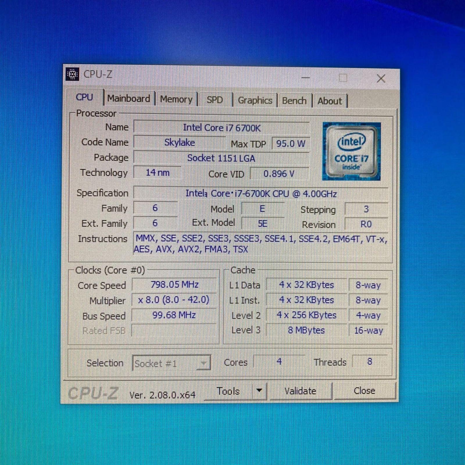Image resolution: width=465 pixels, height=465 pixels.
Task: Open the Socket #1 selection dropdown
Action: (x=171, y=363)
